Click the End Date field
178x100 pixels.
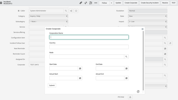[x=110, y=68]
